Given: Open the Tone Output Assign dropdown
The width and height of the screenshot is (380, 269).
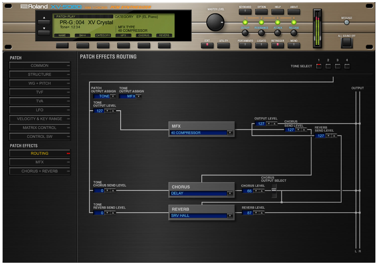Looking at the screenshot, I should point(139,96).
